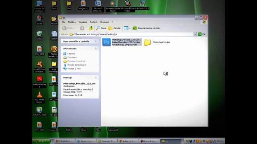Select Microsoft Office W... desktop icon
This screenshot has height=144, width=257.
click(98, 6)
